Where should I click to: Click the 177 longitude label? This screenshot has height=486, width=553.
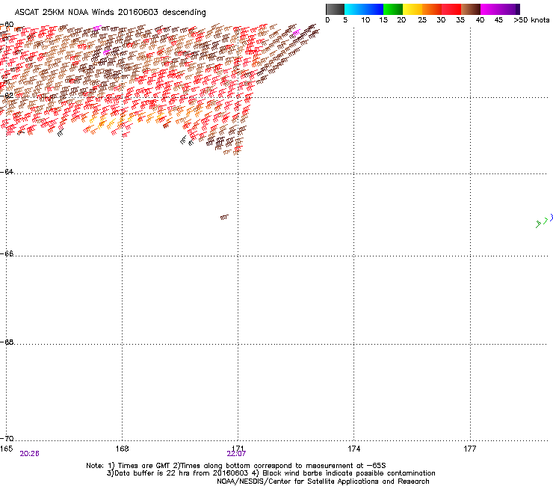tap(470, 449)
